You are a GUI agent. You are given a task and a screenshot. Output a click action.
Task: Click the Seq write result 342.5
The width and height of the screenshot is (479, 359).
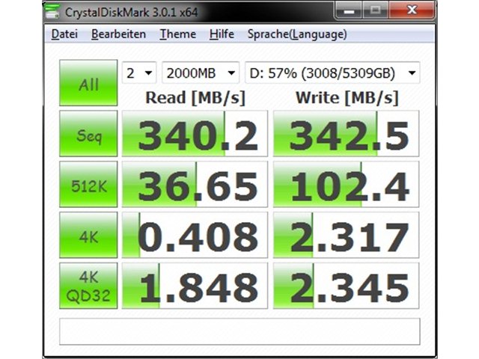[346, 134]
